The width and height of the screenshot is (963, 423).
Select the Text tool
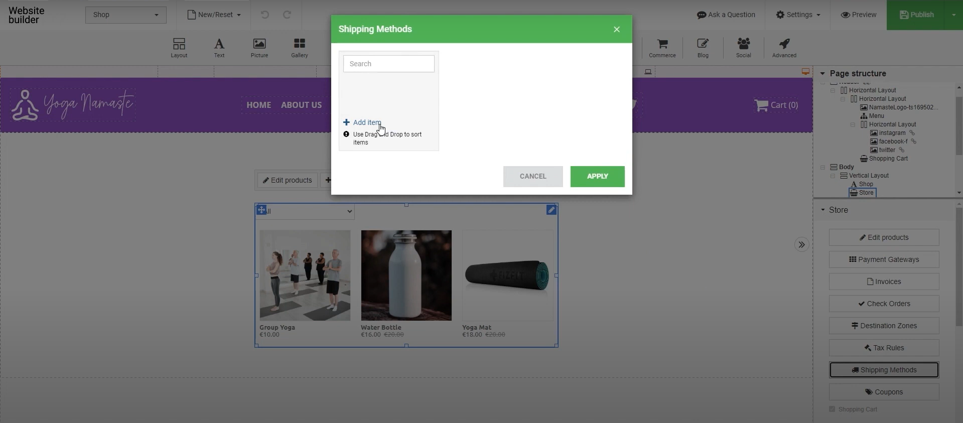point(219,48)
